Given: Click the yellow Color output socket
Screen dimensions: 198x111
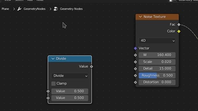Looking at the screenshot, I should (179, 31).
